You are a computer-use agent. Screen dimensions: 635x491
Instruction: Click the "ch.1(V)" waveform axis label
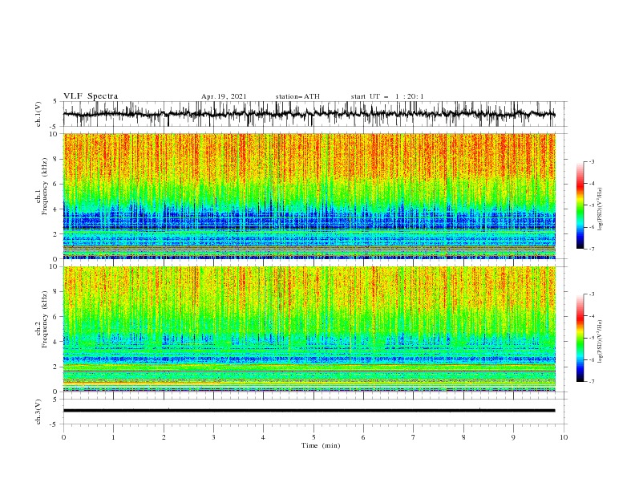tap(38, 114)
